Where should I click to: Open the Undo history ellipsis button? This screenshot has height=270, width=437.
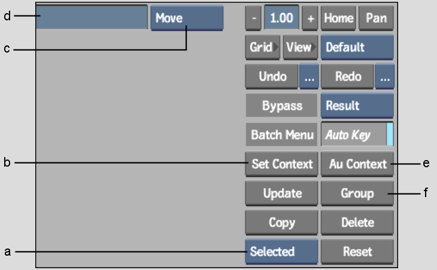tap(309, 76)
